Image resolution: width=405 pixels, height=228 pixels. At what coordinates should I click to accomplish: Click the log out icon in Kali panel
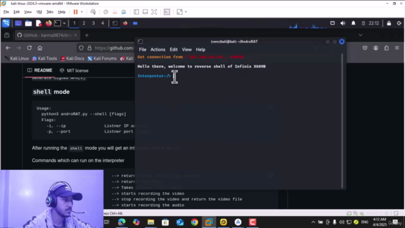tap(399, 23)
